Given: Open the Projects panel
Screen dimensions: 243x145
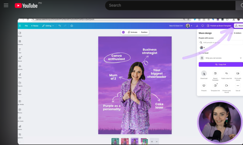Looking at the screenshot, I should 20,84.
